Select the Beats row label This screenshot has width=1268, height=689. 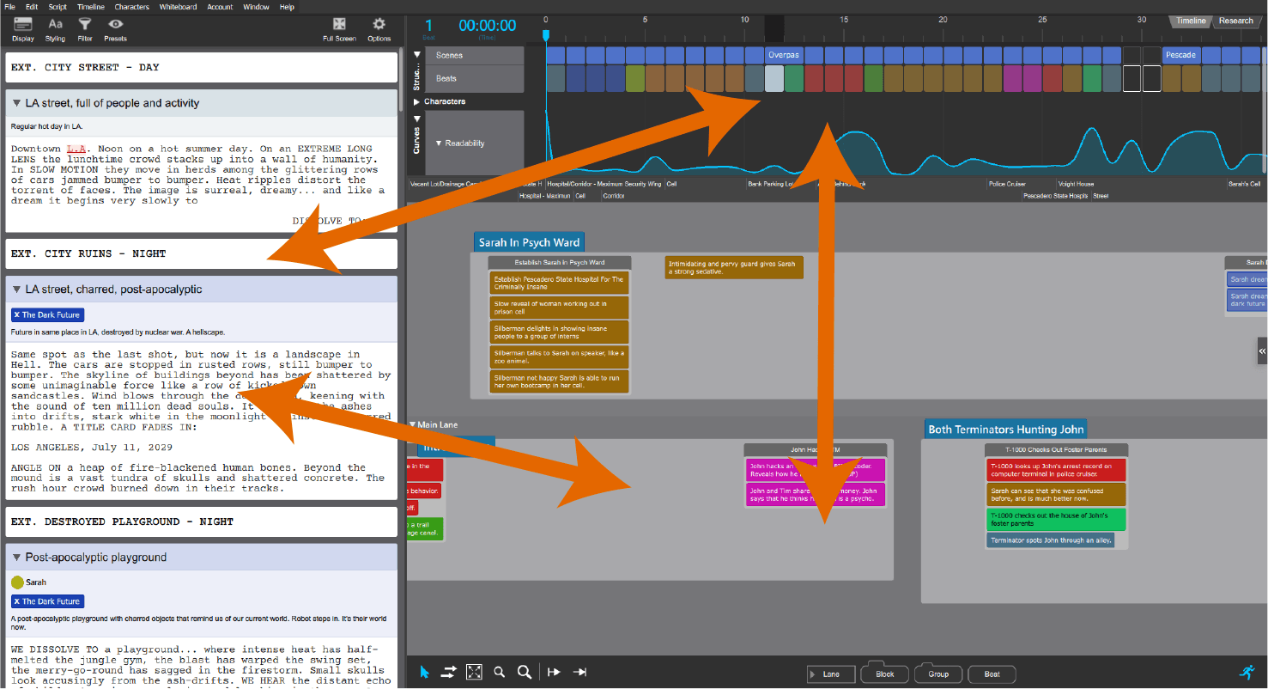pos(474,78)
